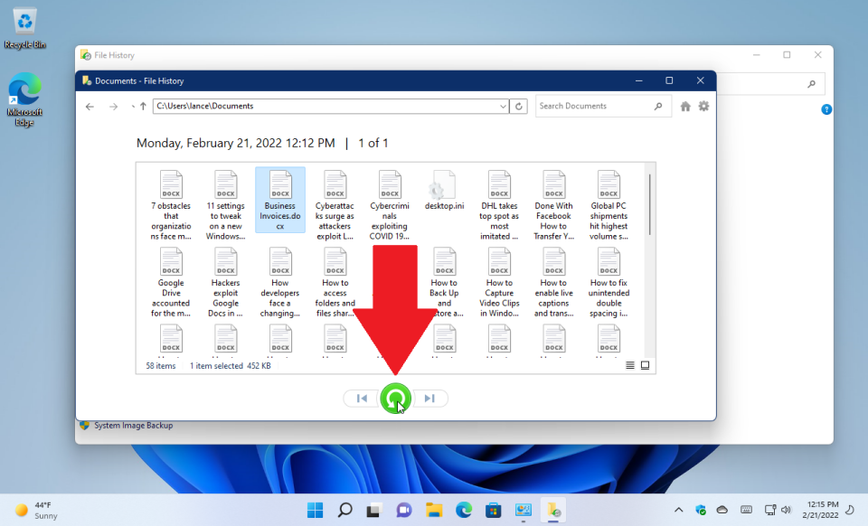Open Task View on taskbar
This screenshot has height=526, width=868.
click(x=374, y=510)
